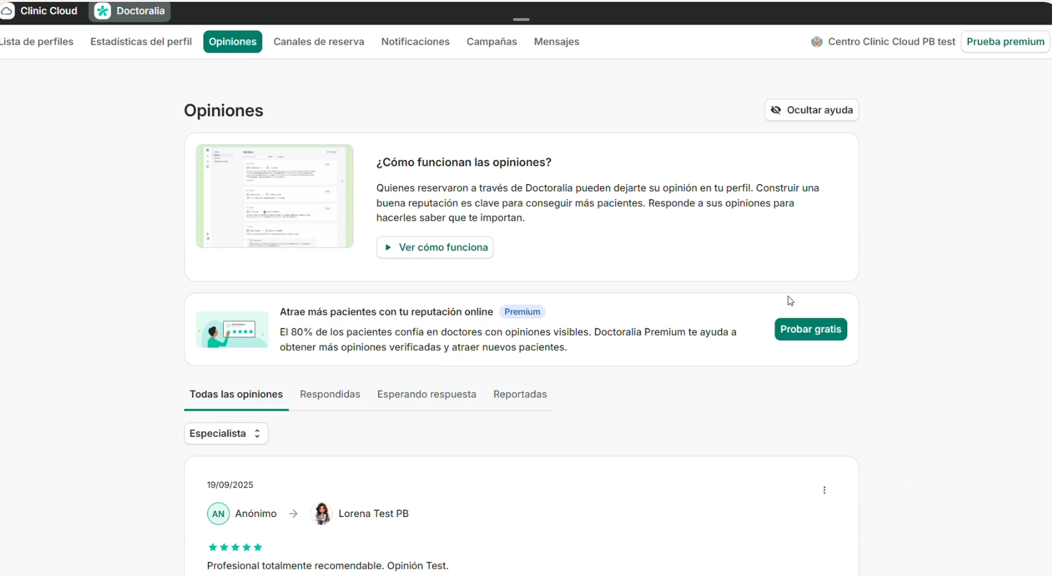Screen dimensions: 1052x576
Task: Click the premium reputation illustration
Action: point(232,330)
